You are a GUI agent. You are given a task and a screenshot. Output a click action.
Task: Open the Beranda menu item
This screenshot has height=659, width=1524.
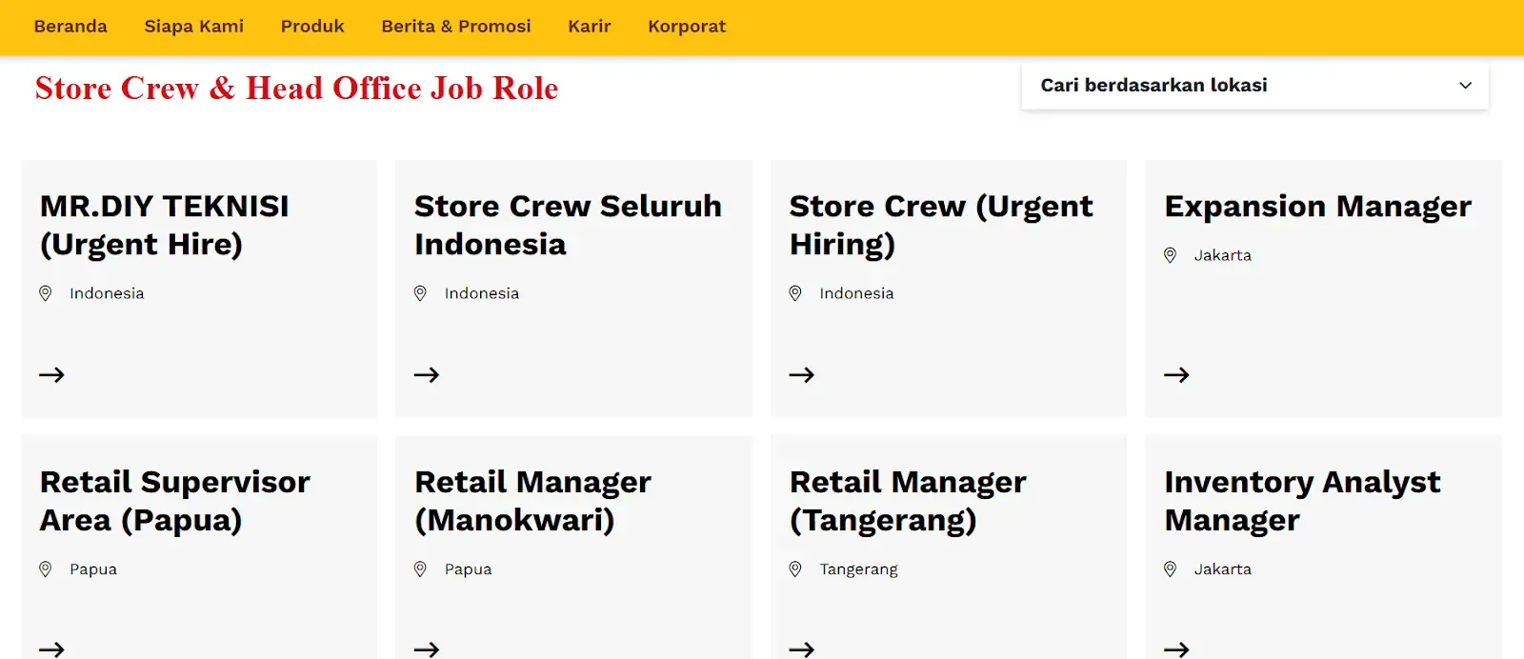pos(70,27)
